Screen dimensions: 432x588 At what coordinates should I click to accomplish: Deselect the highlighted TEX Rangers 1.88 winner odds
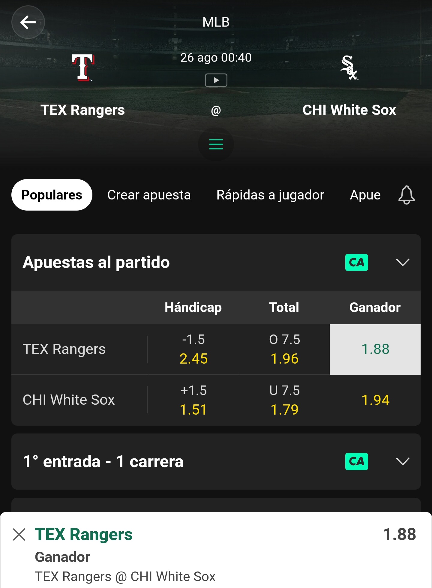[375, 349]
